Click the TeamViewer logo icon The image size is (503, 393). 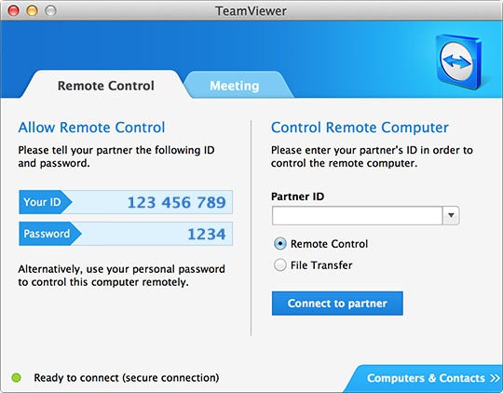(458, 61)
